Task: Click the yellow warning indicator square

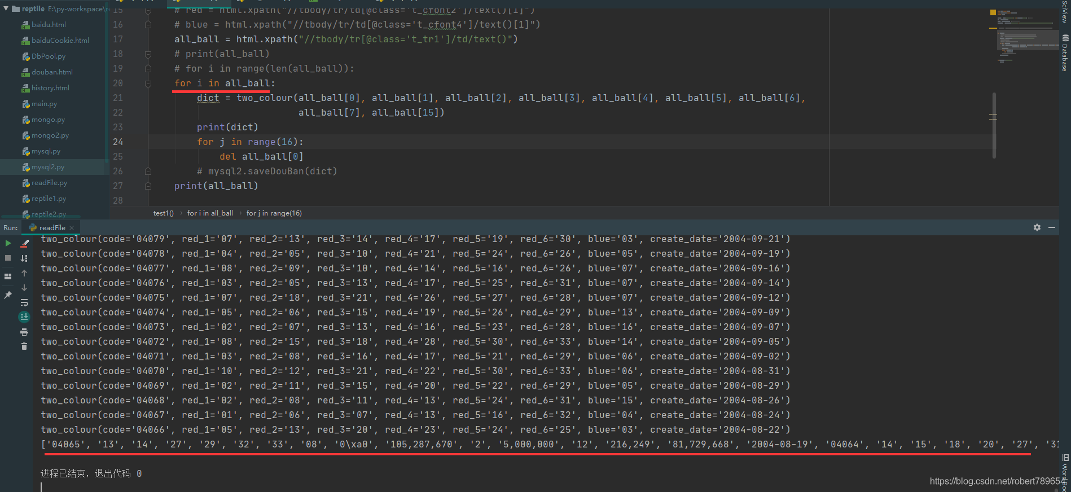Action: [993, 12]
